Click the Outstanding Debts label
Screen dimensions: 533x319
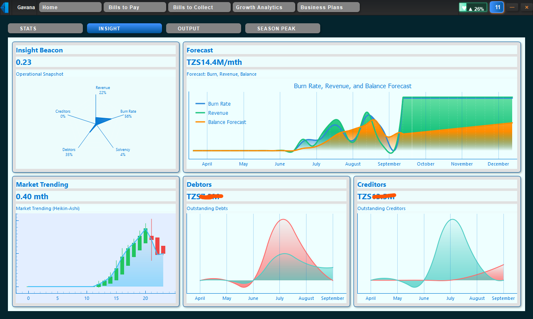[x=207, y=208]
